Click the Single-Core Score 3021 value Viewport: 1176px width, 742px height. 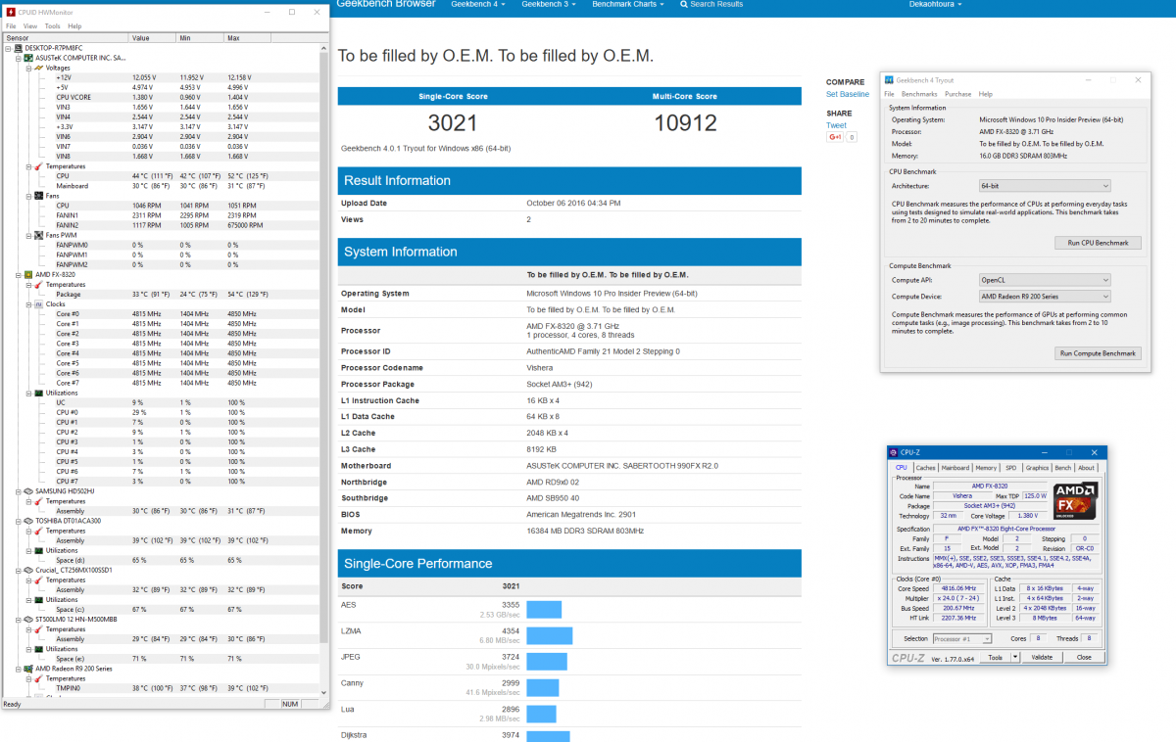coord(453,123)
